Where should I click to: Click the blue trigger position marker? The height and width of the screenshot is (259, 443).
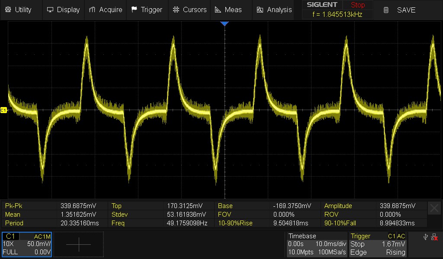[x=225, y=24]
